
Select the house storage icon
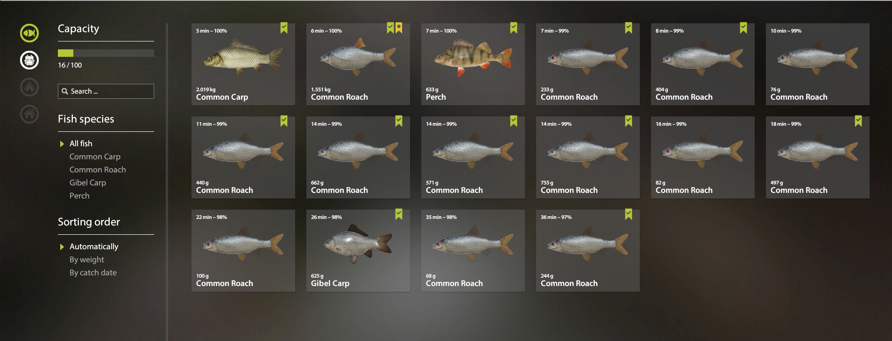[x=29, y=114]
